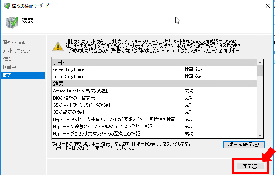
Task: Select the テスト オプション step
Action: 16,51
